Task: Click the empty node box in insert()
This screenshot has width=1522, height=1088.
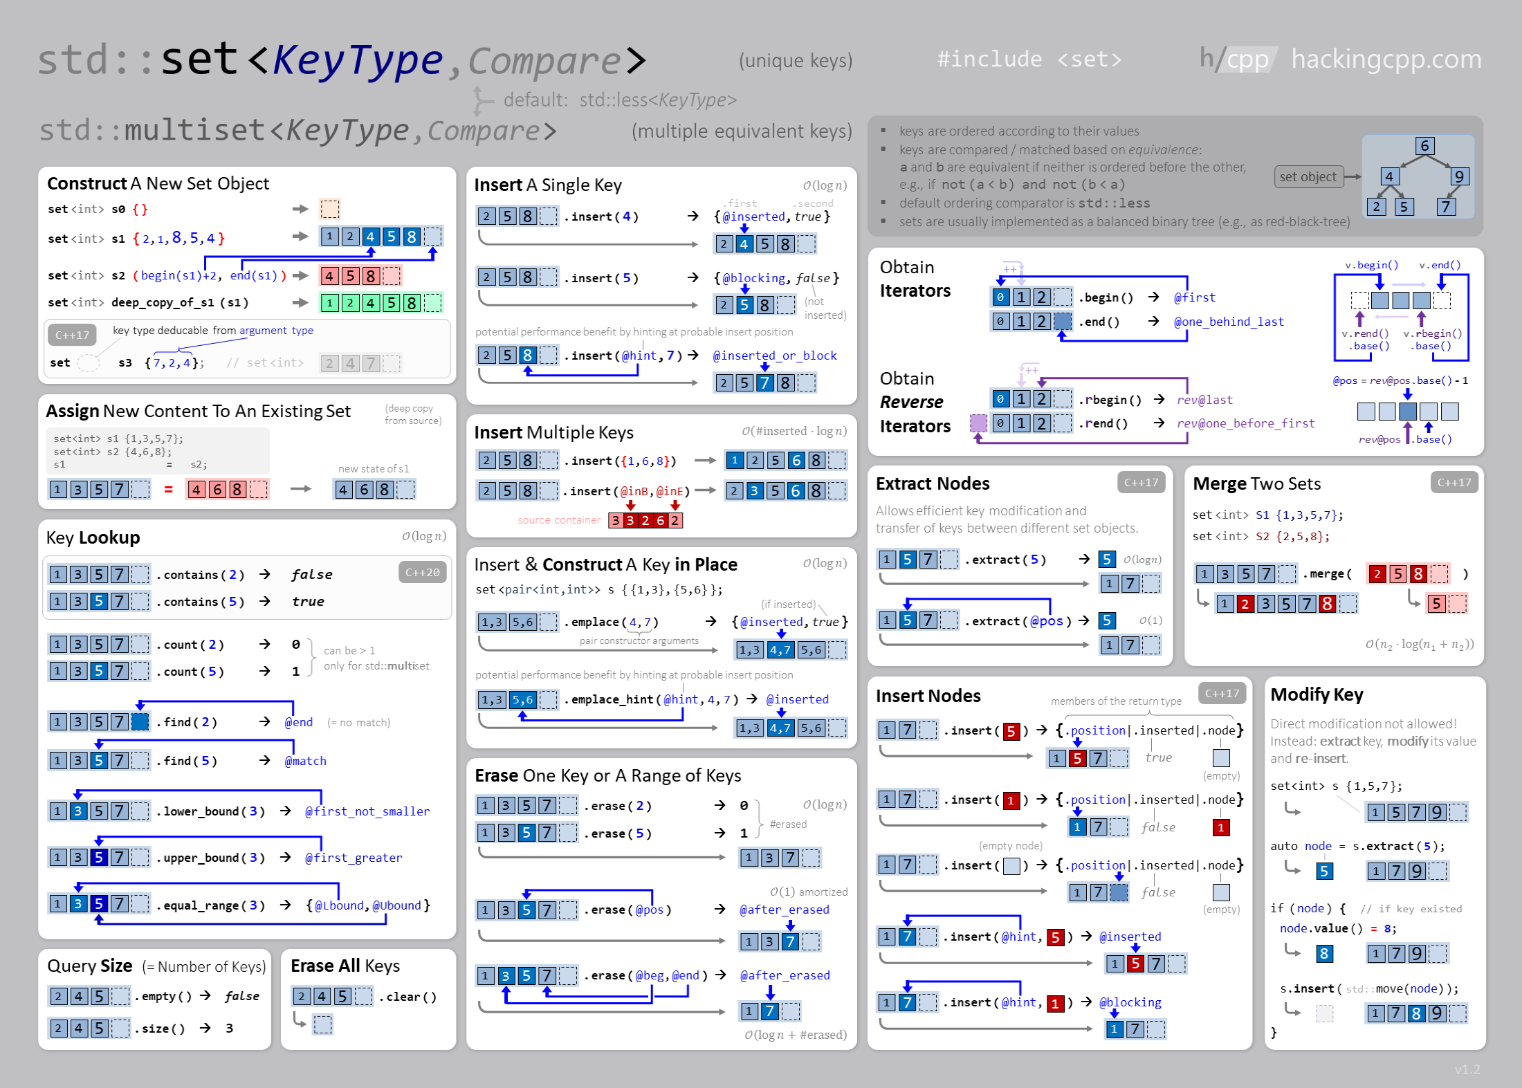Action: point(1011,866)
